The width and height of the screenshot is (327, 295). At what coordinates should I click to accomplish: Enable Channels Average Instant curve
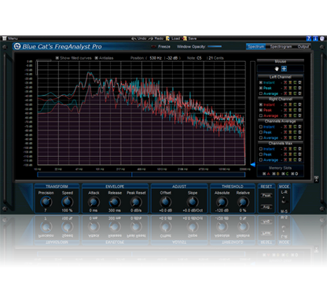pos(261,127)
